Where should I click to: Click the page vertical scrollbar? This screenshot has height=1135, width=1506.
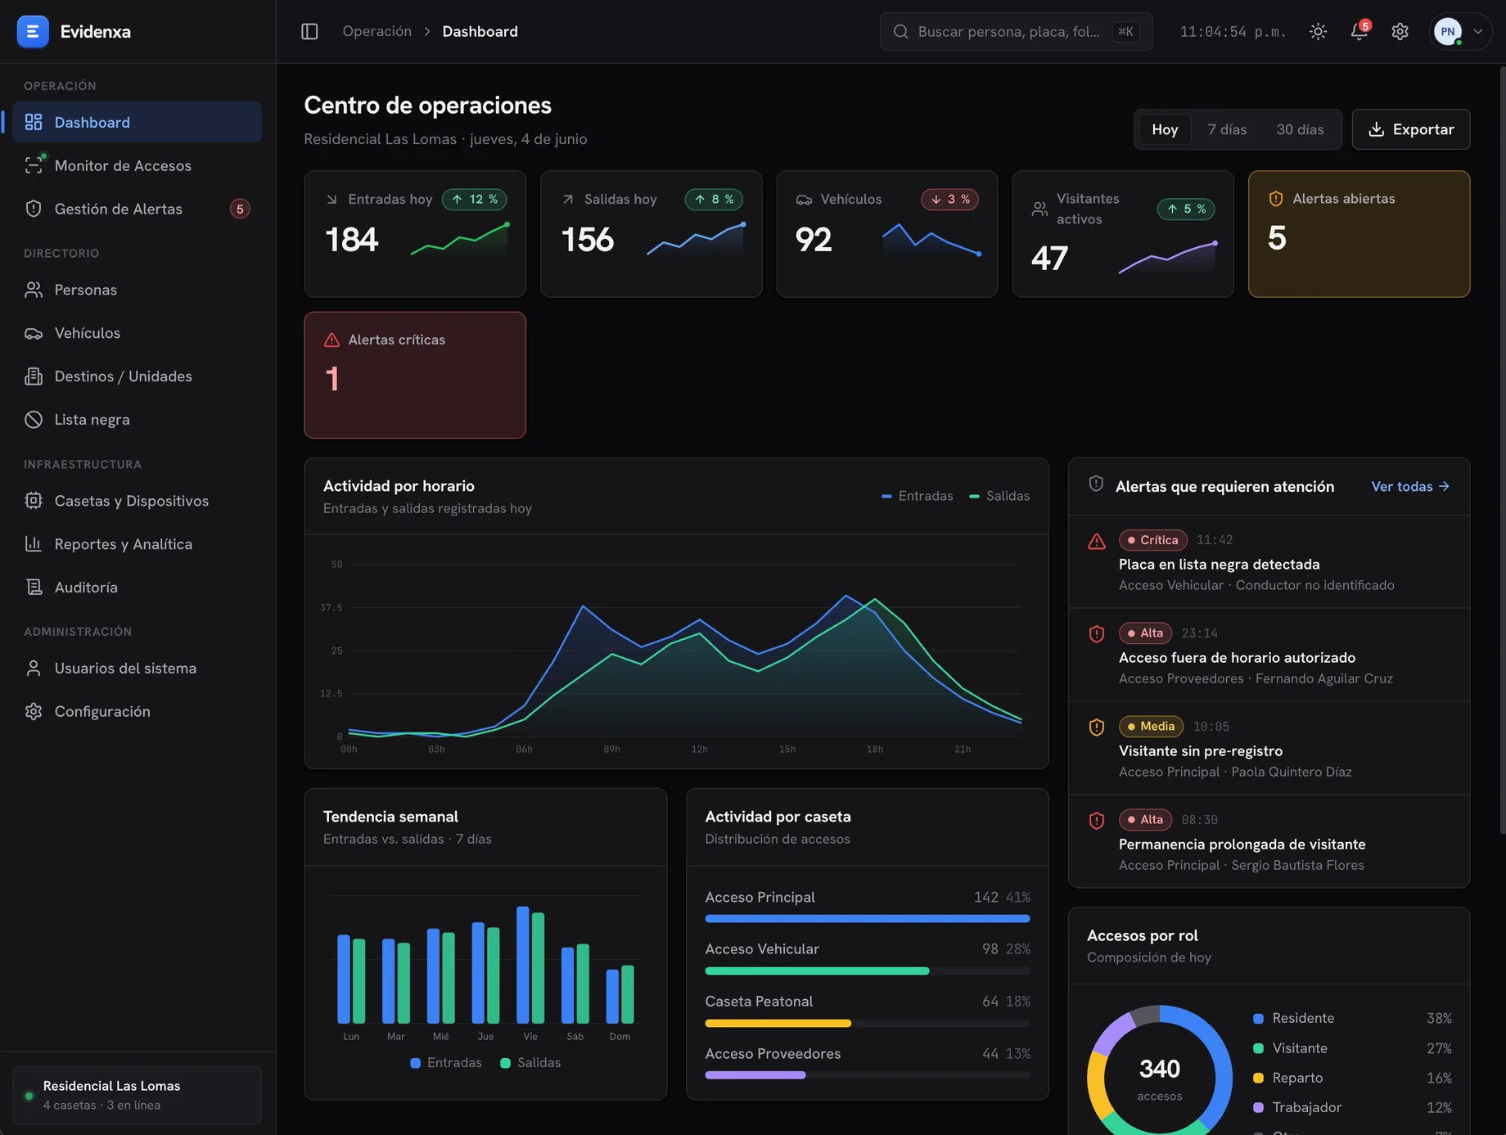coord(1502,450)
